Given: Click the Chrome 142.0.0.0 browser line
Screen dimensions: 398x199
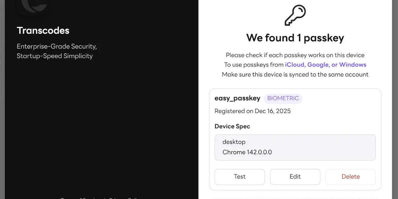Looking at the screenshot, I should point(247,152).
